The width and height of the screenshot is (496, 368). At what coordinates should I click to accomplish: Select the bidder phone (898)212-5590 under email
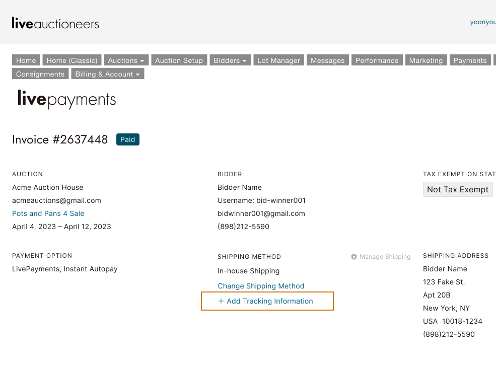[x=244, y=227]
